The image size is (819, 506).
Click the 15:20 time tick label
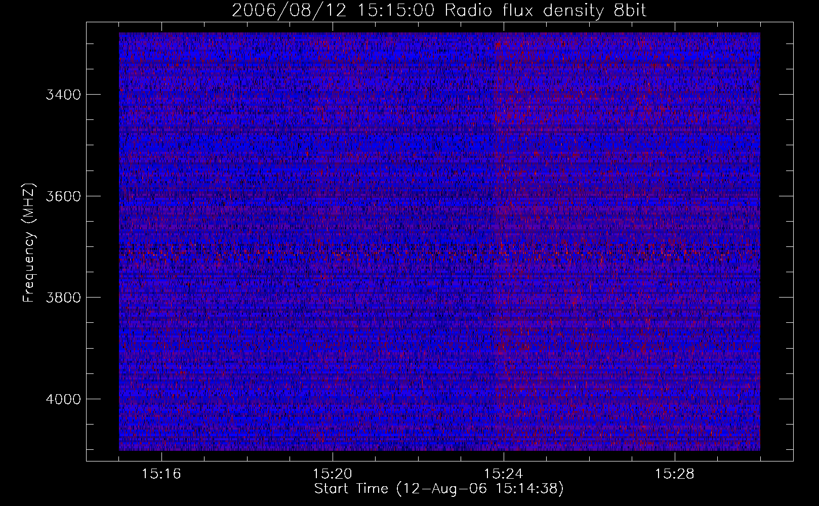[333, 474]
